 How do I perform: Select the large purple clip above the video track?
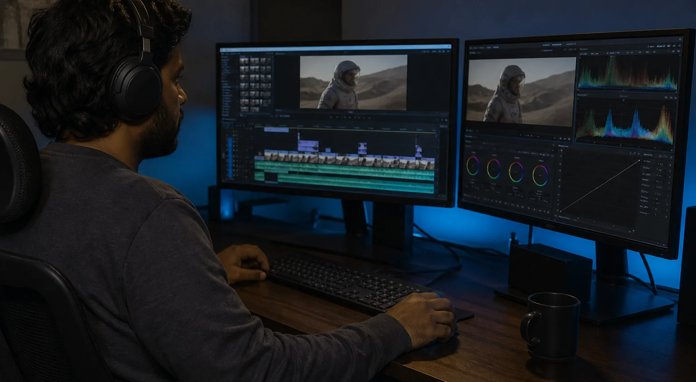point(308,146)
